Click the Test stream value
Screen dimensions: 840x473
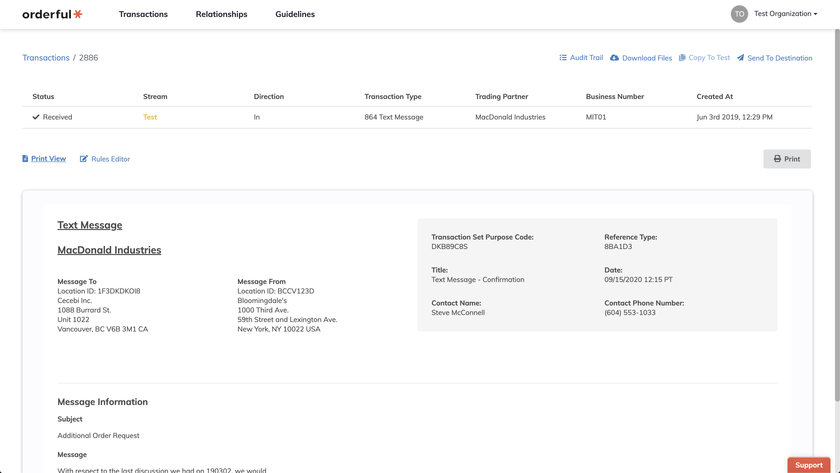tap(150, 117)
